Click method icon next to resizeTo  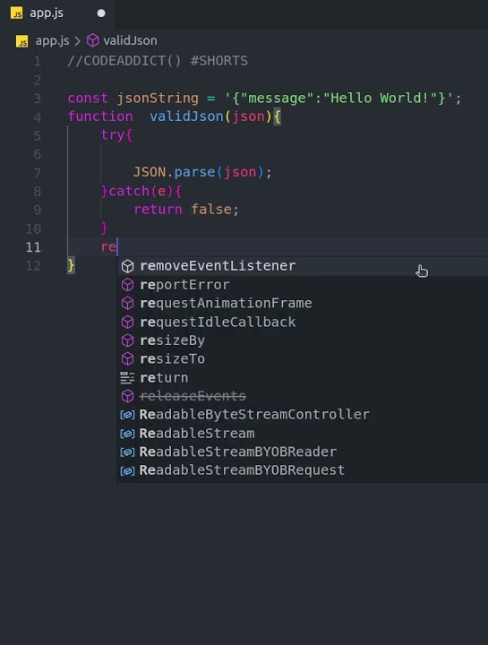(127, 359)
